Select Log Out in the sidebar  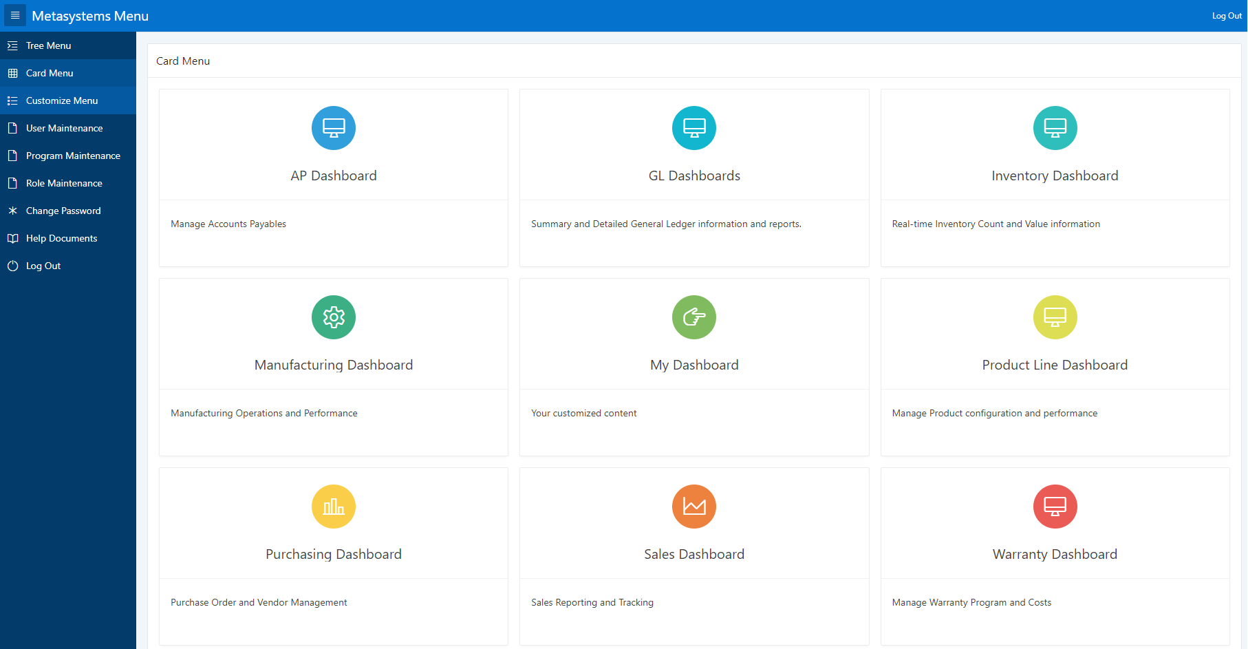coord(68,266)
